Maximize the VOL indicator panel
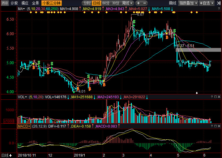The height and width of the screenshot is (158, 222). (216, 97)
